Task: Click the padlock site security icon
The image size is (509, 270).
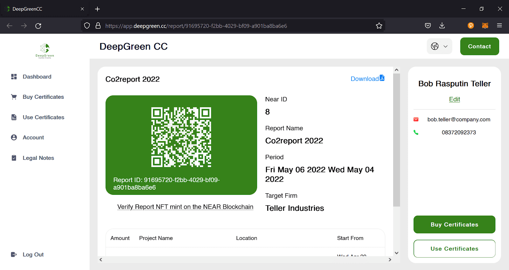Action: 98,26
